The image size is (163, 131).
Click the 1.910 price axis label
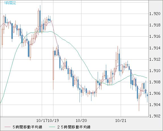pyautogui.click(x=155, y=71)
